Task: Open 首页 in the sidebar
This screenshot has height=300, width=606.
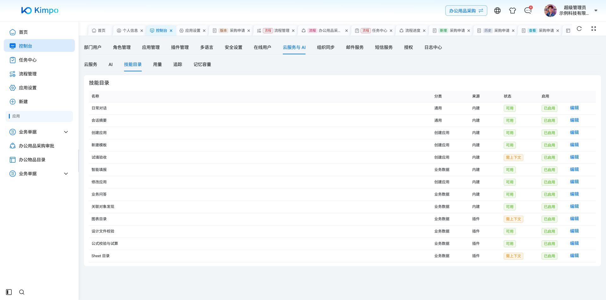Action: (39, 32)
